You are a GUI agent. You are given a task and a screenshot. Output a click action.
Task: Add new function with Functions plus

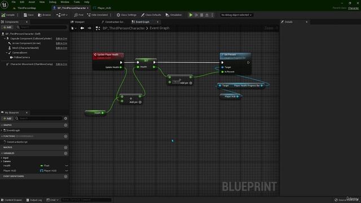click(65, 136)
